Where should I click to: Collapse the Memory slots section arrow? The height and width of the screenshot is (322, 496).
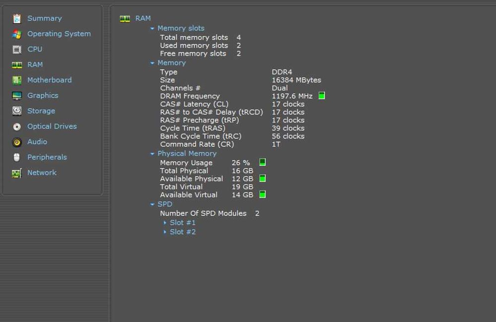[x=152, y=28]
